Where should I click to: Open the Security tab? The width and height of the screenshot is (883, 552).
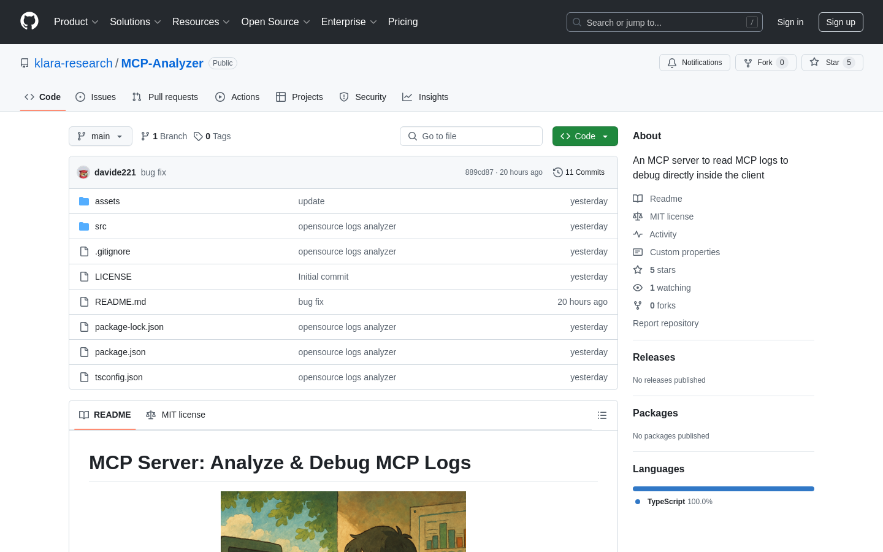click(363, 97)
